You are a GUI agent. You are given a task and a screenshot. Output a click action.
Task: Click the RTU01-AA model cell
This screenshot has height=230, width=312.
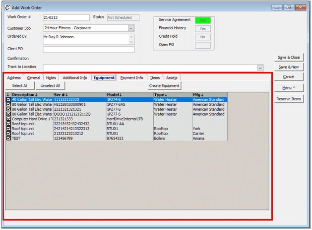click(129, 124)
